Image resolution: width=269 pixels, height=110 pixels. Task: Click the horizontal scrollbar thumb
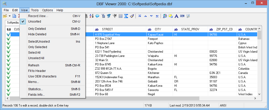pos(105,98)
